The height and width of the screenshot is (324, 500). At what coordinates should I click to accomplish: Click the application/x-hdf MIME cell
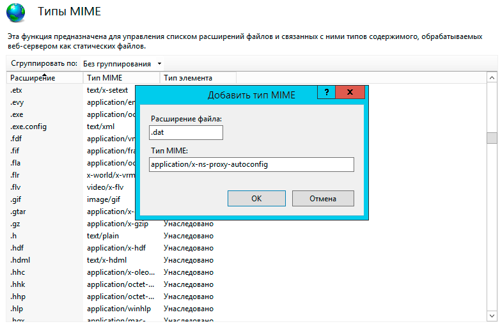click(116, 248)
